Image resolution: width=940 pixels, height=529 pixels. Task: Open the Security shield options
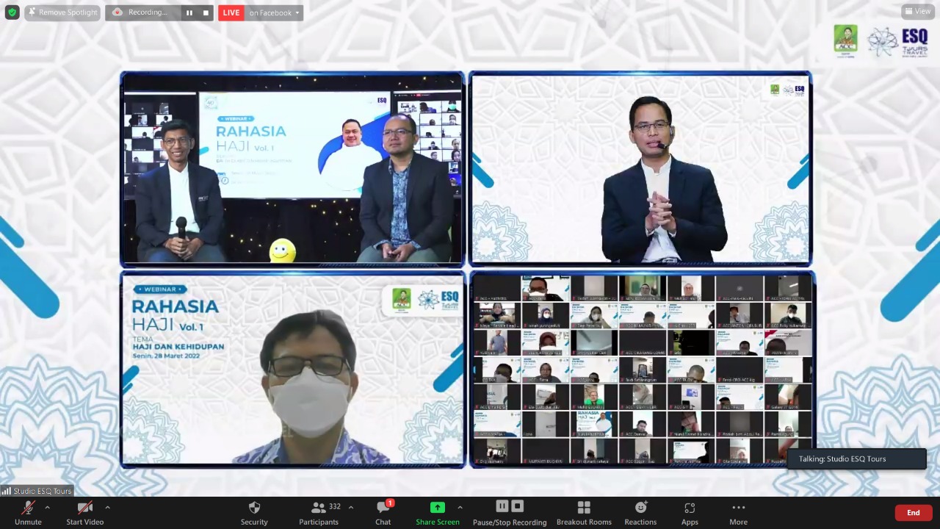point(254,512)
